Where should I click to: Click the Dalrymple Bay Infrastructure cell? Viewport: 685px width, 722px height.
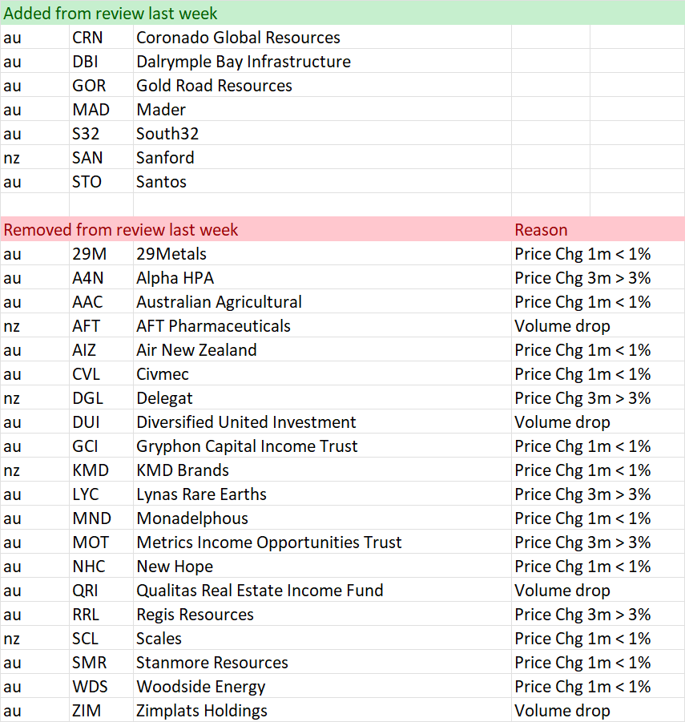[322, 61]
